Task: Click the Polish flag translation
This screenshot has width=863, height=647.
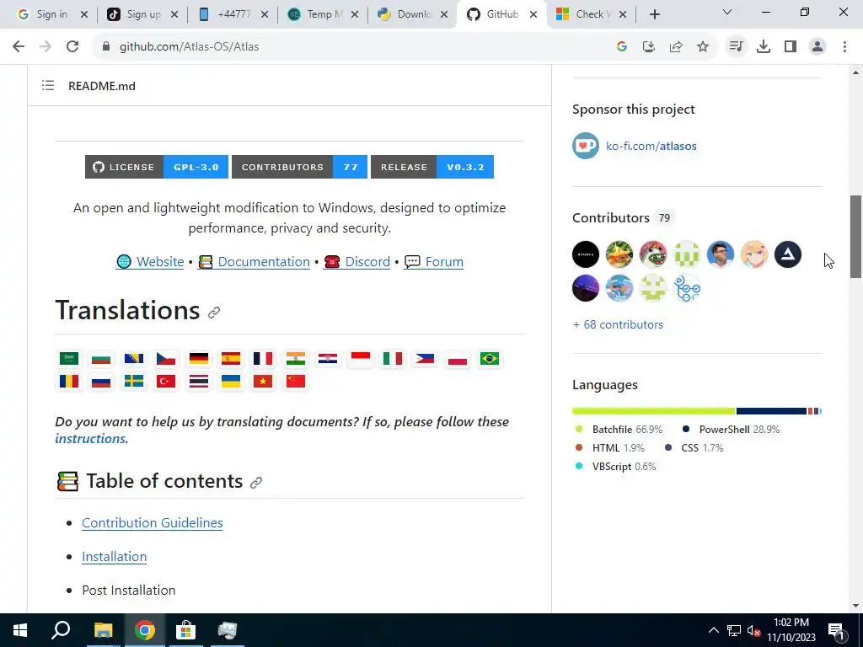Action: click(458, 359)
